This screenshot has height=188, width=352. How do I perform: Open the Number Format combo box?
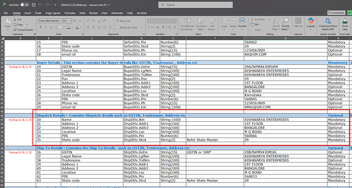[x=162, y=21]
